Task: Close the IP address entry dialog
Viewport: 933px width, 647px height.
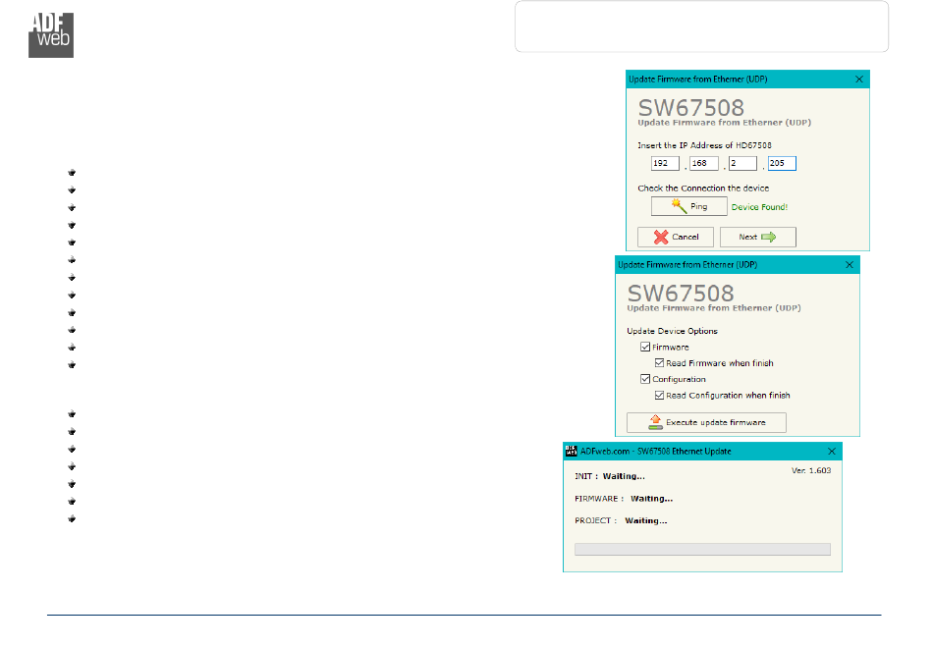Action: [859, 78]
